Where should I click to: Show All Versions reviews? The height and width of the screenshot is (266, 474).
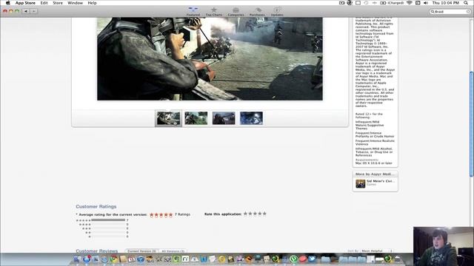click(x=173, y=251)
